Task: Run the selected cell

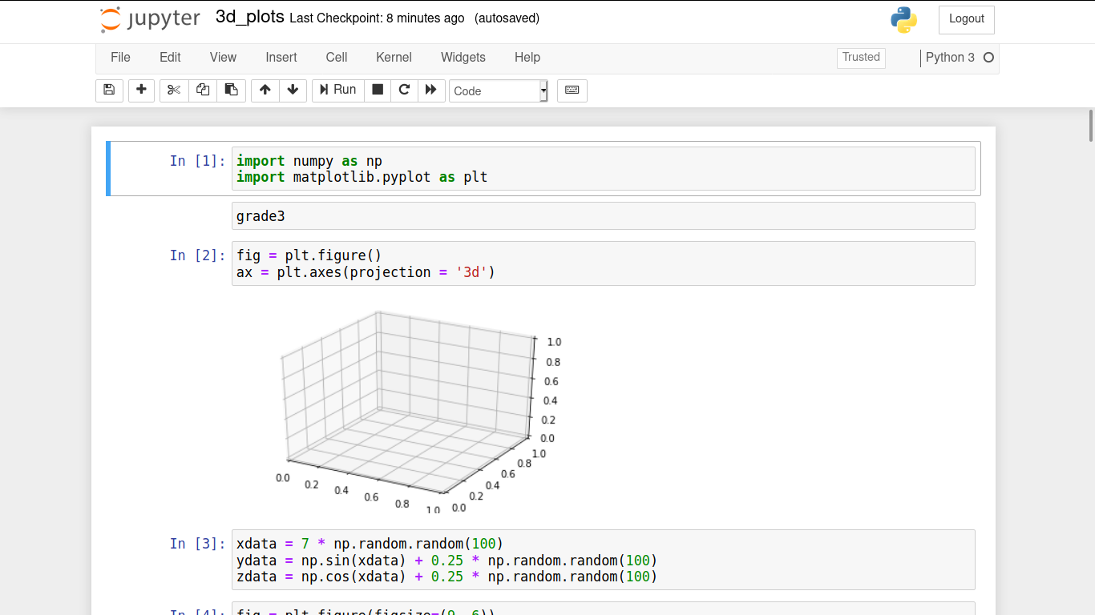Action: tap(338, 90)
